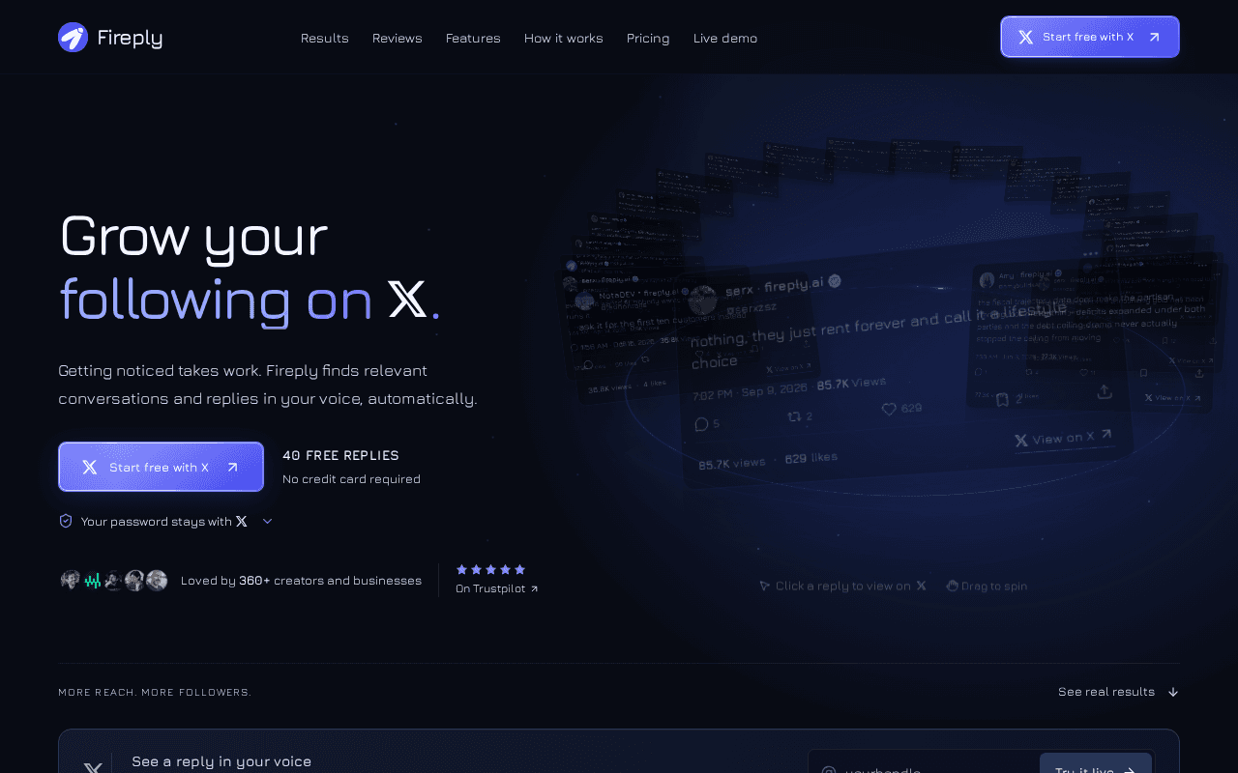This screenshot has width=1238, height=773.
Task: Click Amy's profile avatar on the right card
Action: pos(987,280)
